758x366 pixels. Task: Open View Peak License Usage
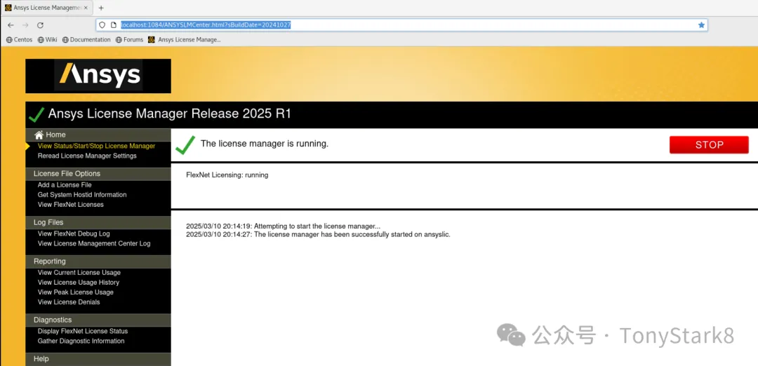point(75,292)
